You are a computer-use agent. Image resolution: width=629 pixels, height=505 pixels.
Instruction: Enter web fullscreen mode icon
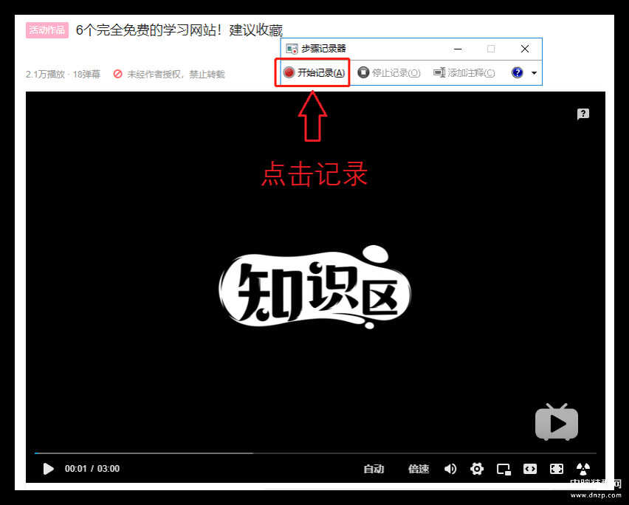(557, 469)
